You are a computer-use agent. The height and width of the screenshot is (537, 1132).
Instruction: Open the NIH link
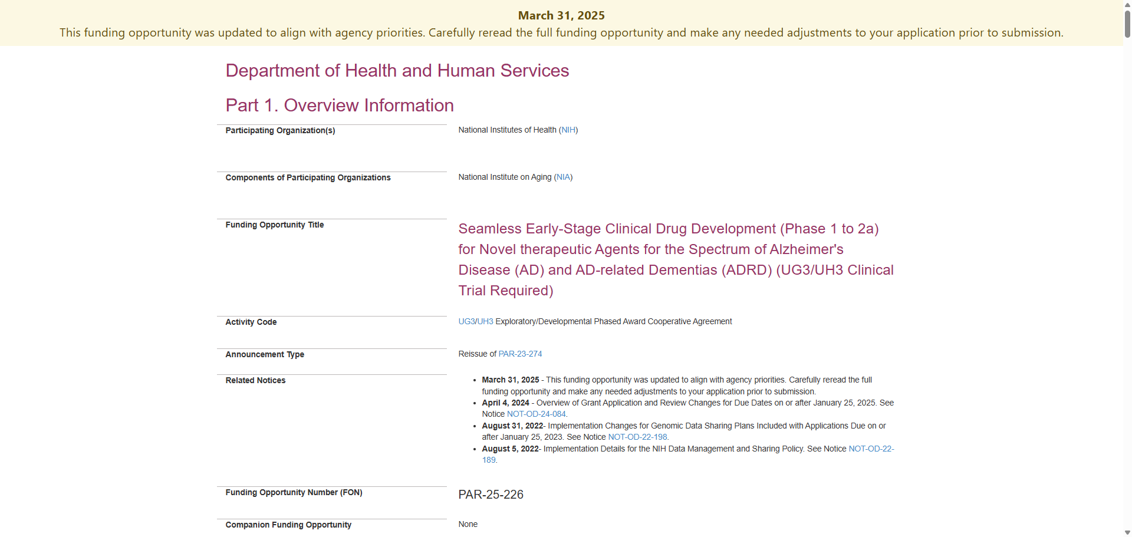pos(568,130)
